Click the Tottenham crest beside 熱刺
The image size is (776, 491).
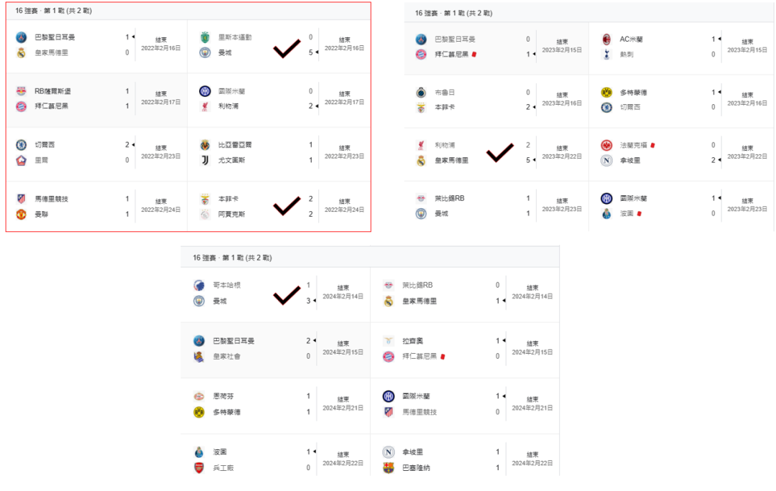pos(606,54)
